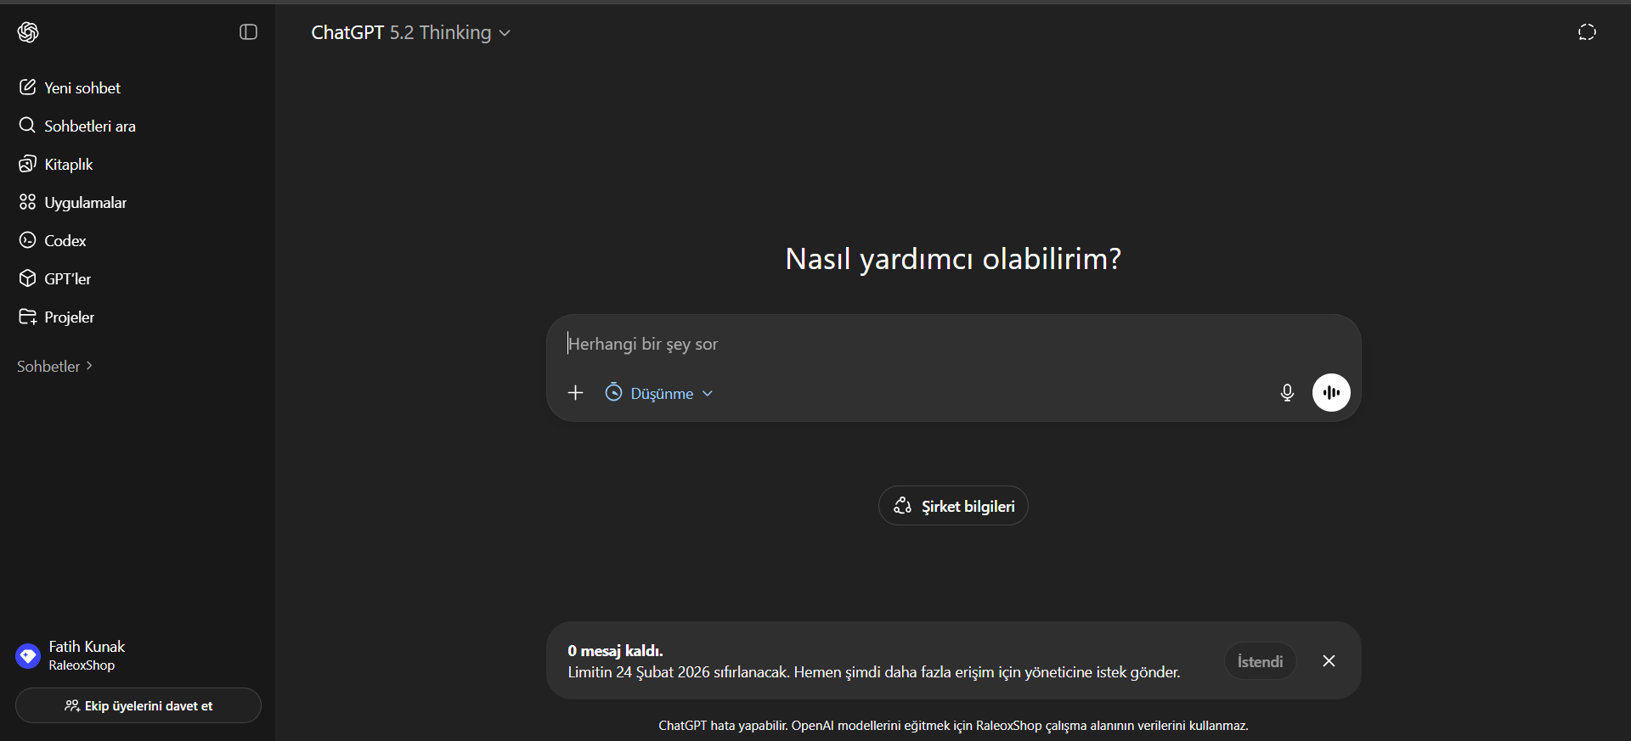Click the Şirket bilgileri button
This screenshot has width=1631, height=741.
[953, 506]
